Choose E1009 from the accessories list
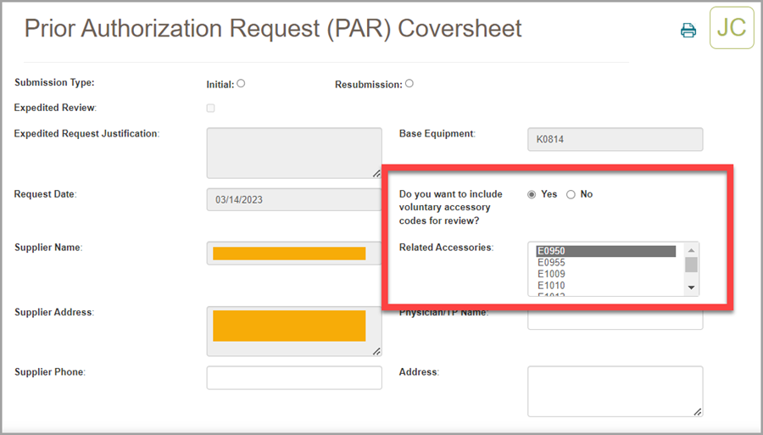763x435 pixels. (x=605, y=274)
